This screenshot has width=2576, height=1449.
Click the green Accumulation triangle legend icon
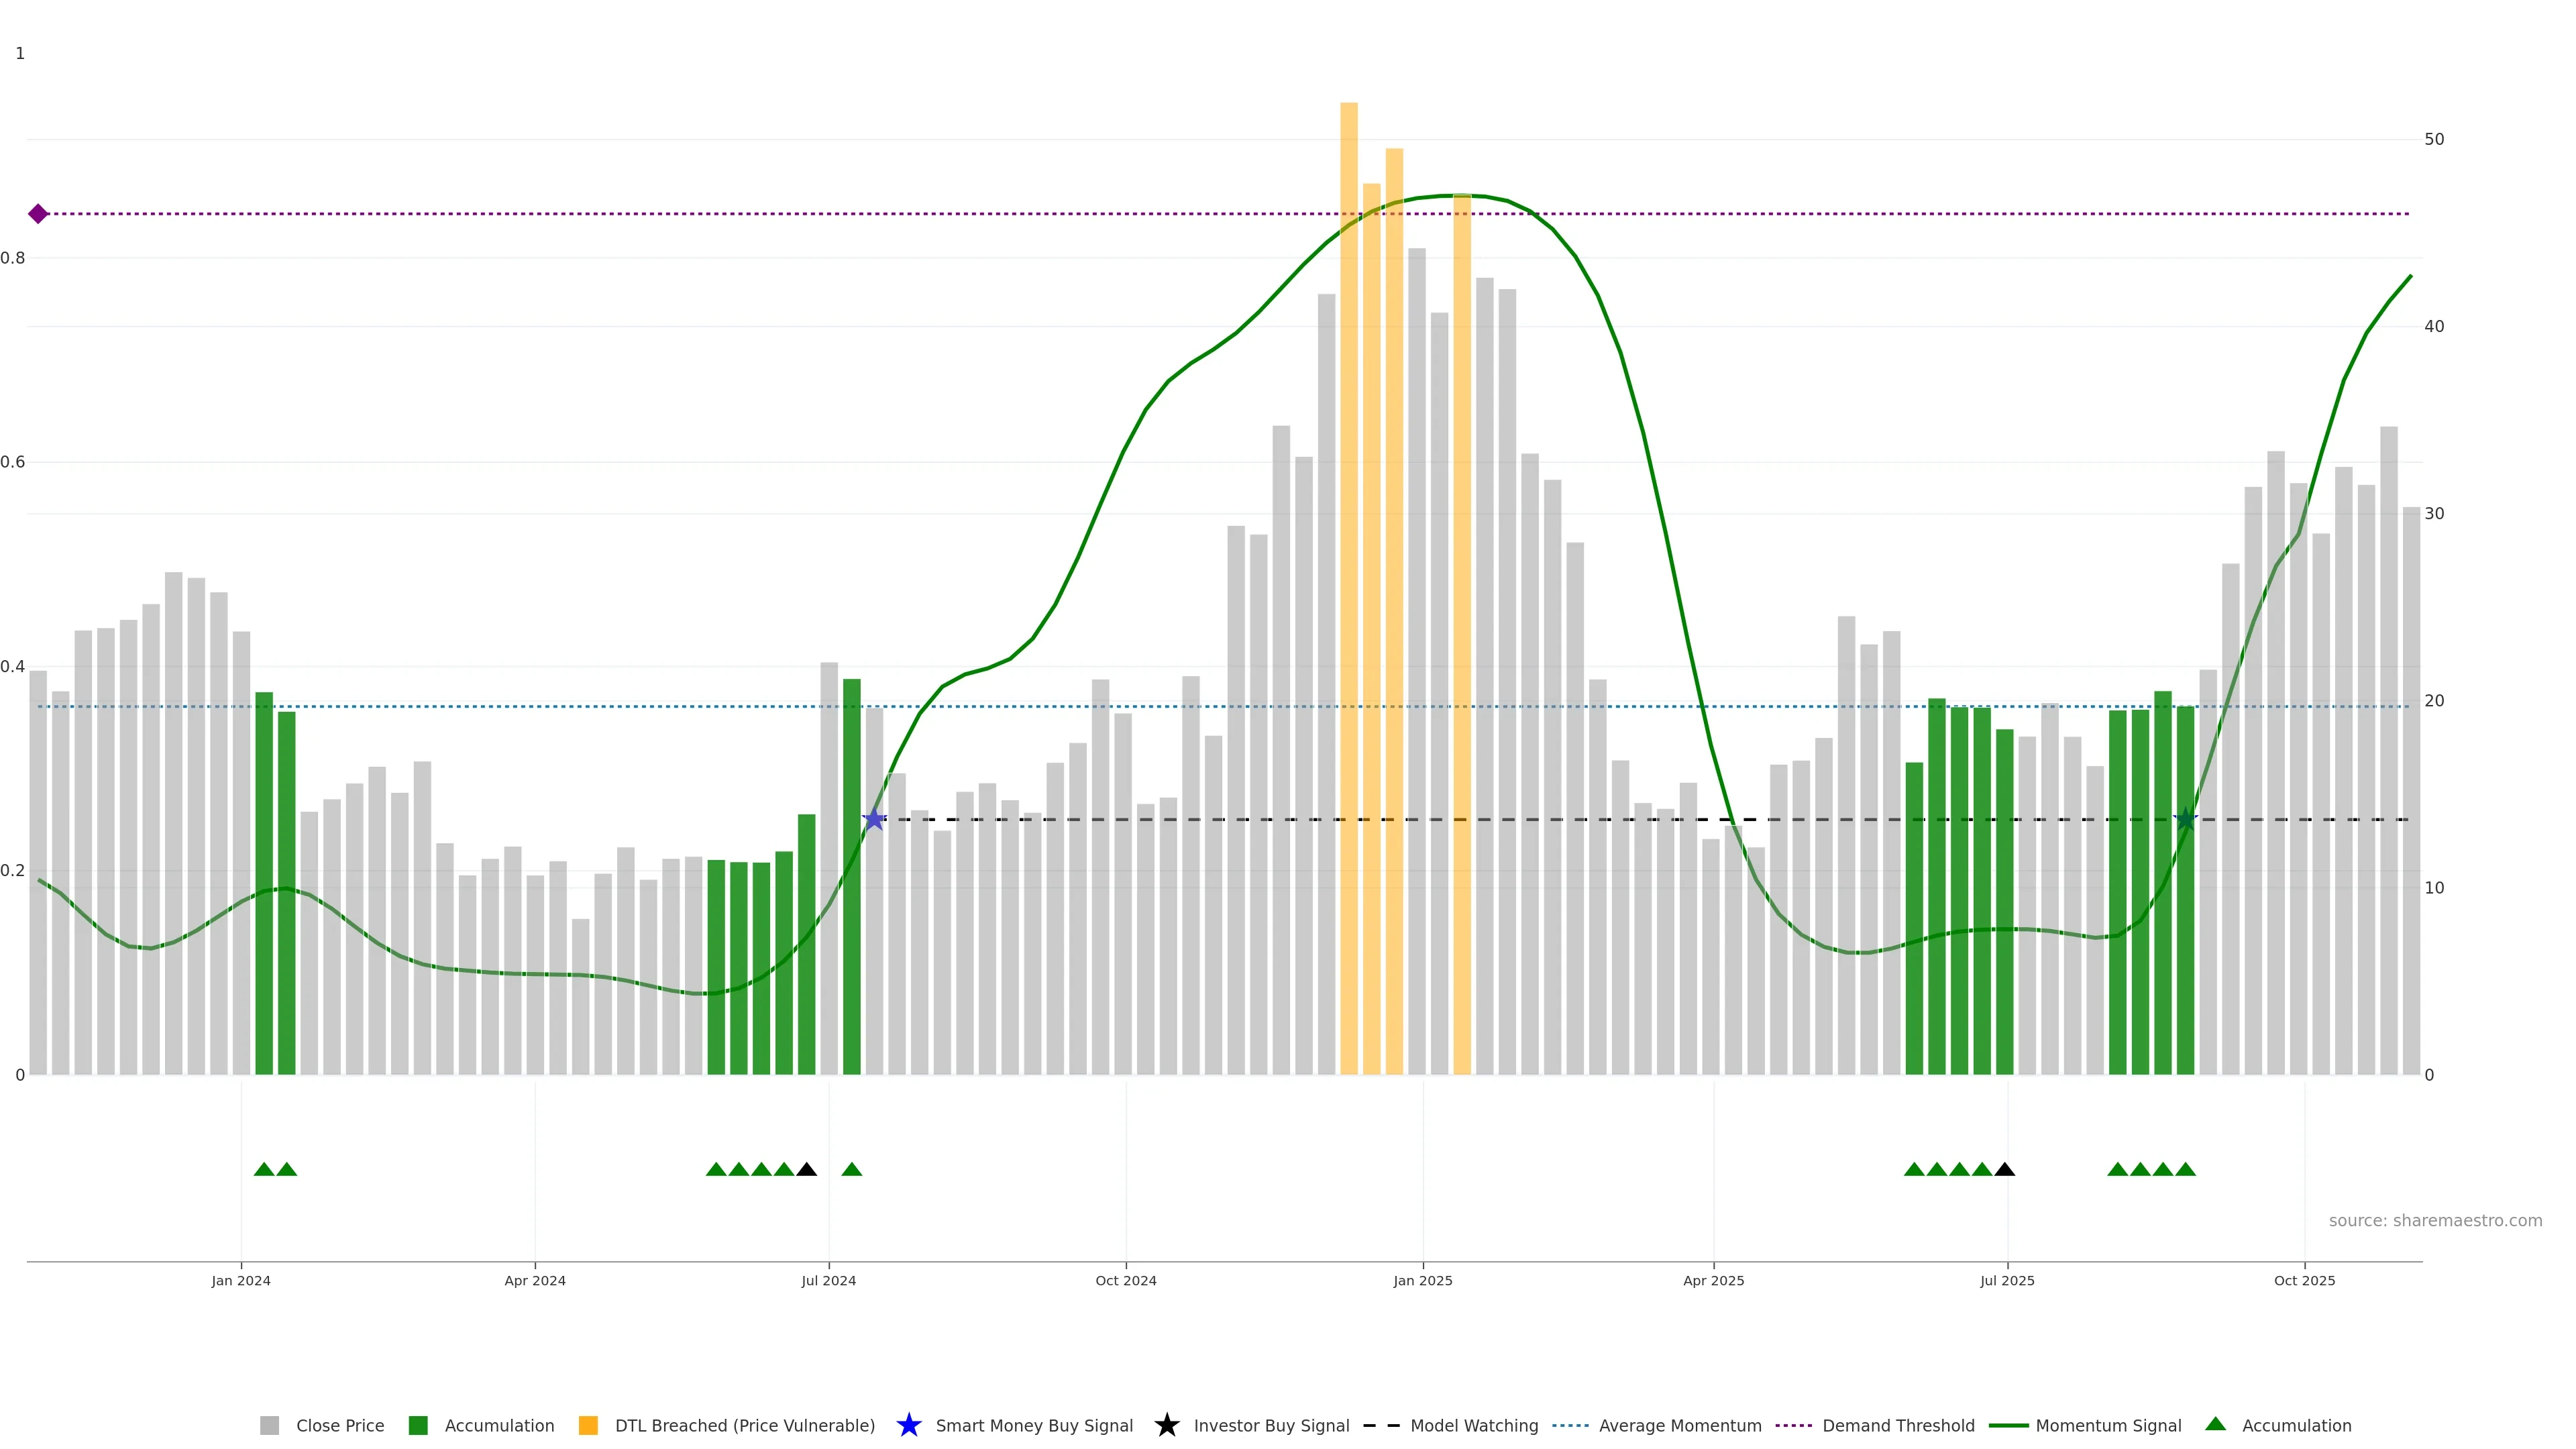tap(2215, 1424)
